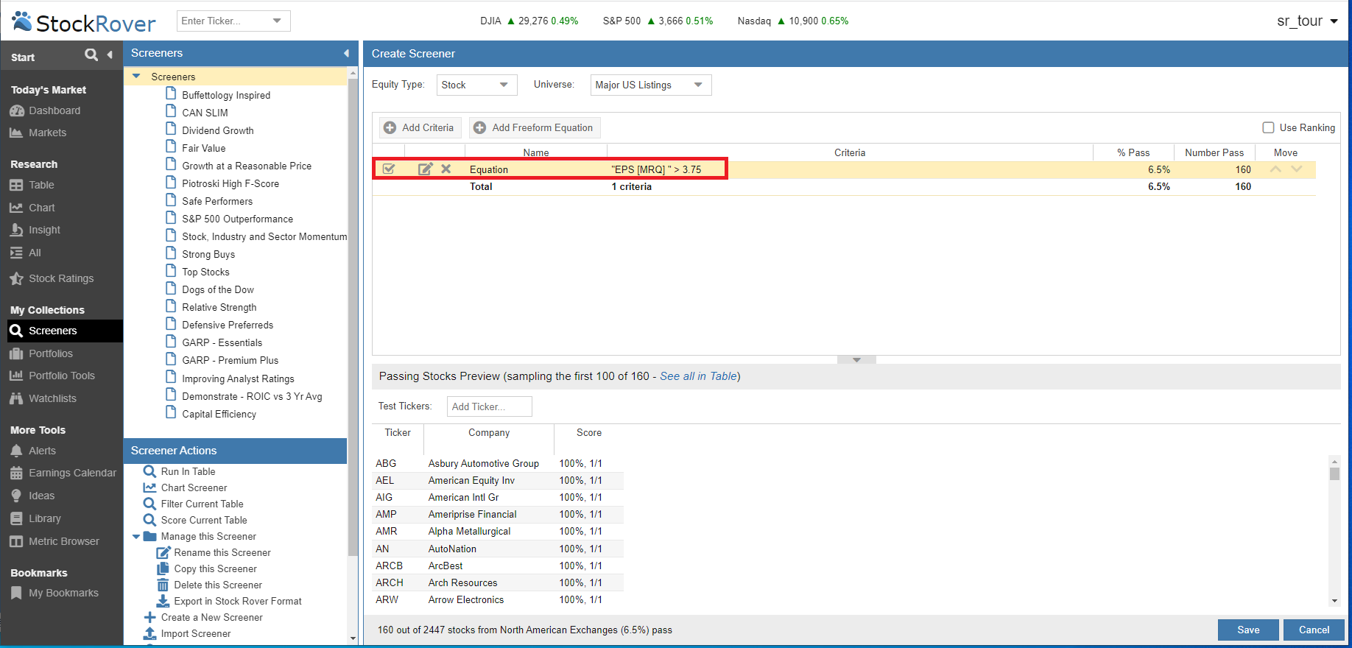This screenshot has width=1352, height=648.
Task: Click the Import Screener action
Action: (195, 633)
